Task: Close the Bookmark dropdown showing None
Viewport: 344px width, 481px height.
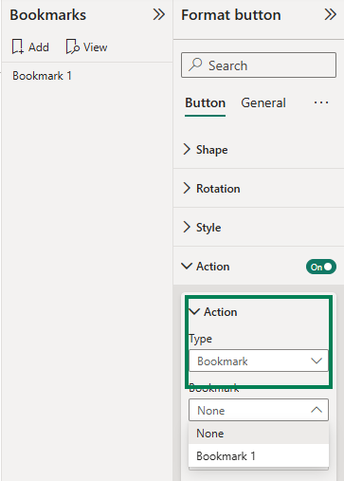Action: (x=259, y=410)
